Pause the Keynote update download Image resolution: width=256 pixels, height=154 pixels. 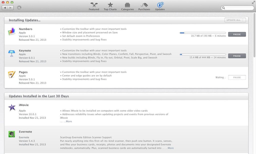click(x=237, y=56)
